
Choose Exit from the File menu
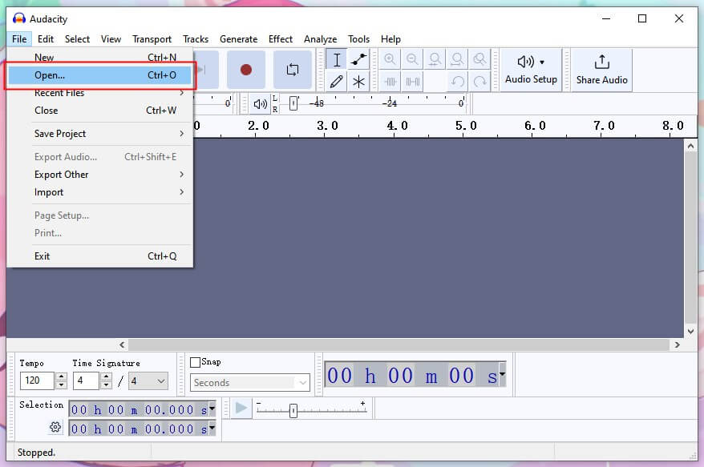99,256
